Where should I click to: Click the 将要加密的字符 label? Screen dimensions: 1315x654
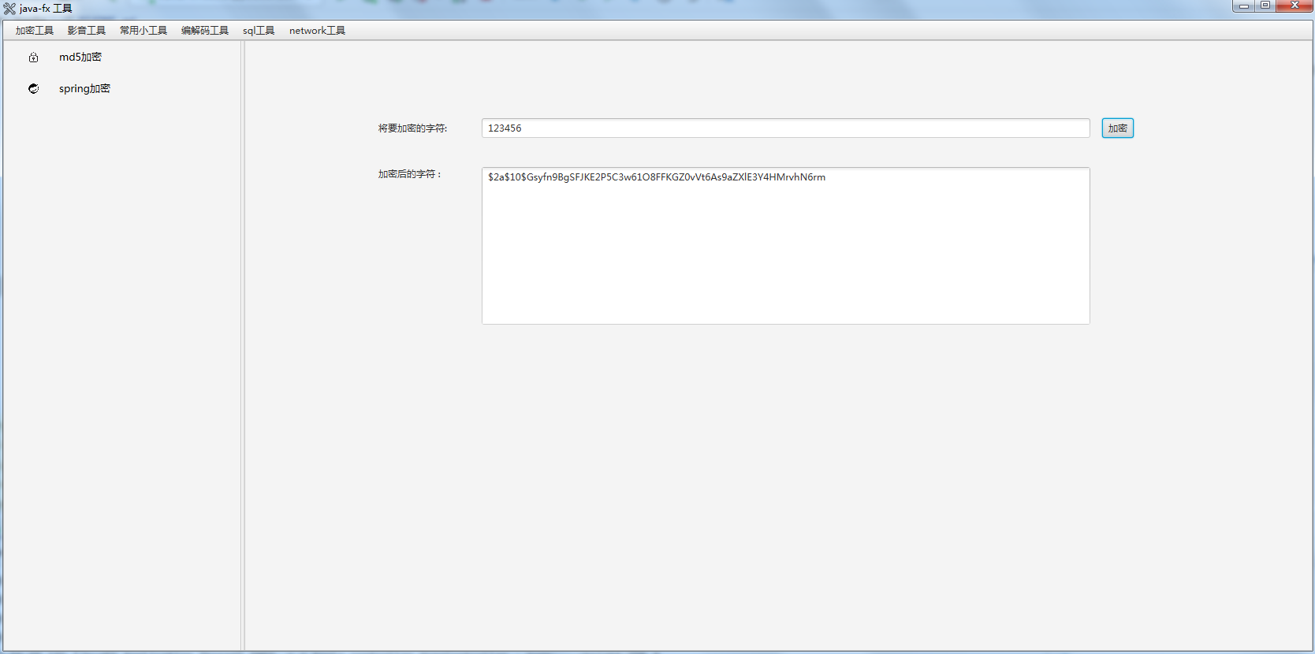pos(412,128)
